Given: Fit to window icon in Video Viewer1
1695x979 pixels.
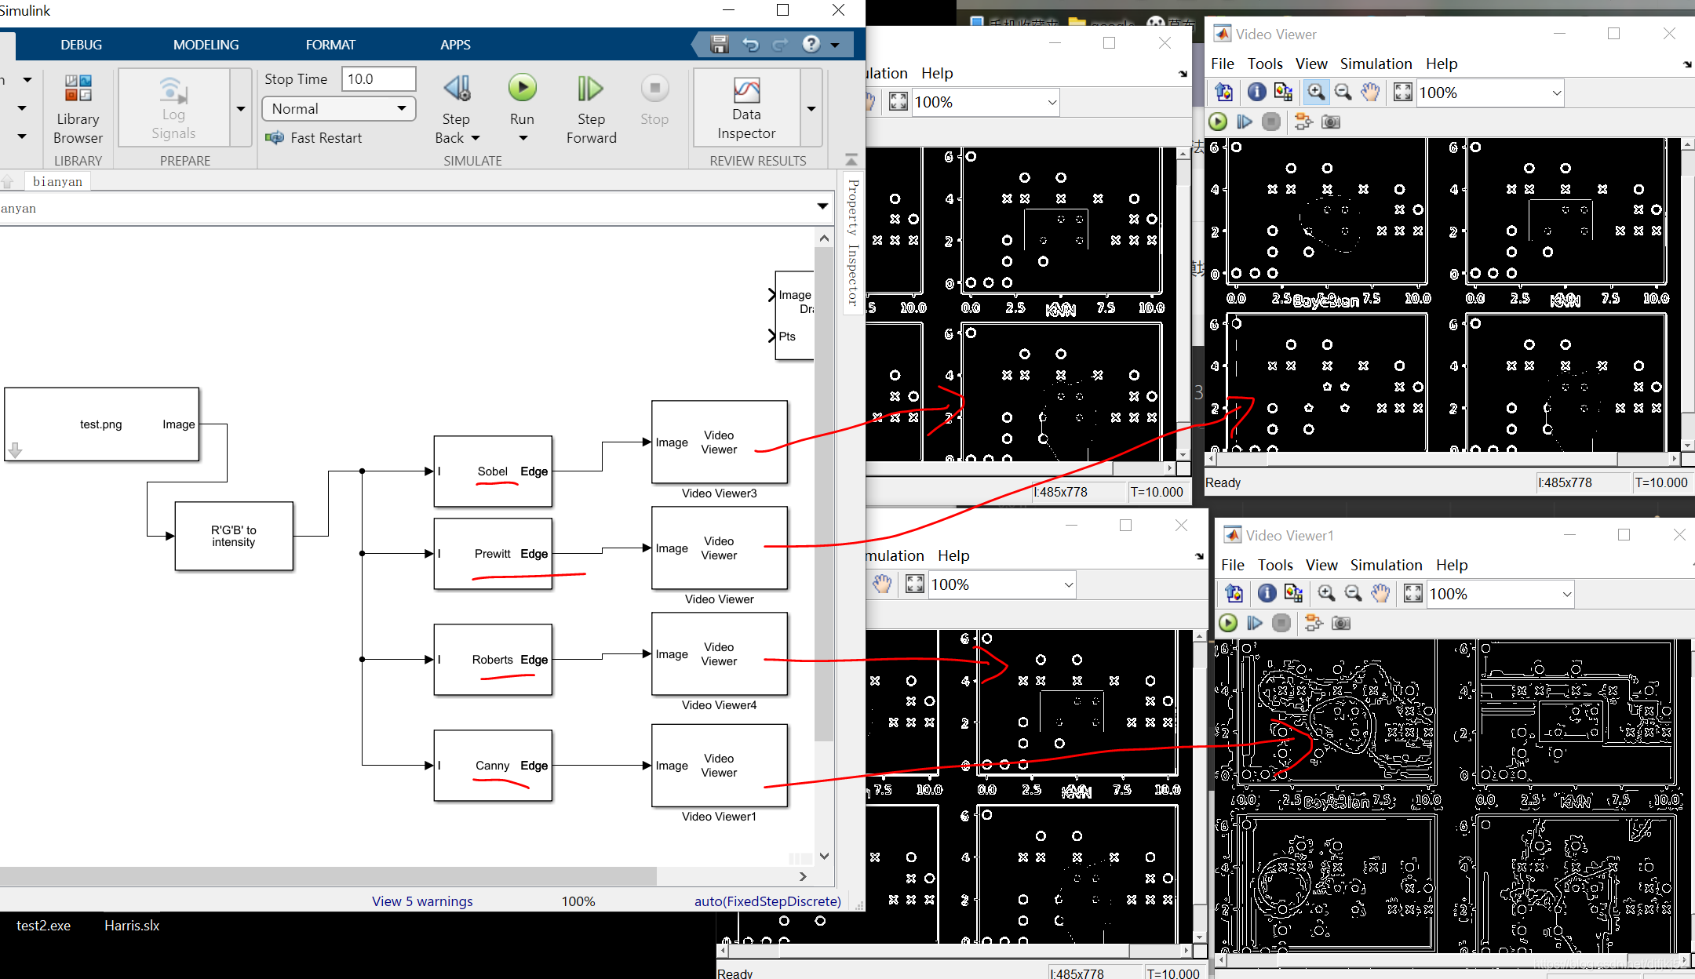Looking at the screenshot, I should [1412, 594].
